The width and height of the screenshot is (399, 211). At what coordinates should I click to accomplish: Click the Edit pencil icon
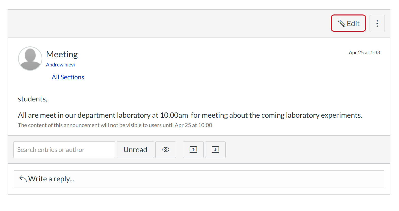pos(342,24)
